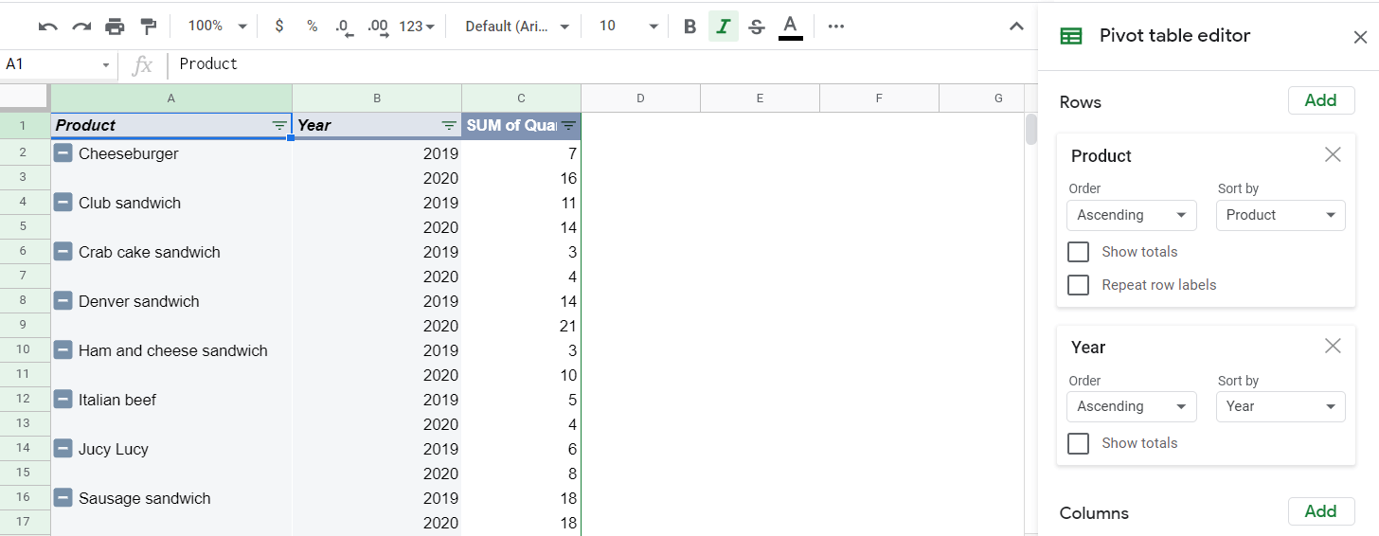Click the fx formula icon
Viewport: 1379px width, 536px height.
tap(142, 65)
